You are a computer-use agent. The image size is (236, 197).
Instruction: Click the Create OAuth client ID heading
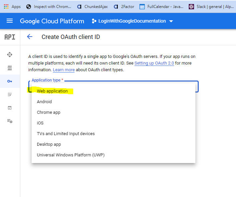coord(71,37)
